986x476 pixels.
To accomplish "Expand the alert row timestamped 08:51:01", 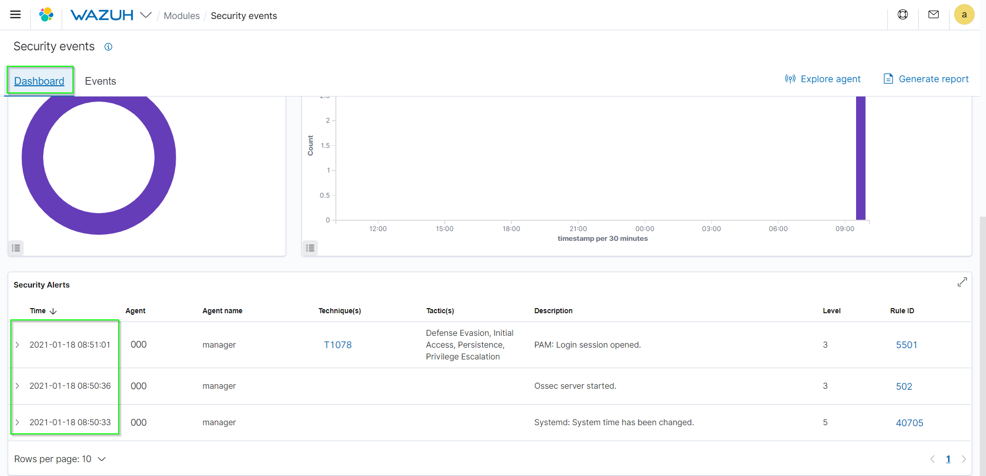I will tap(17, 345).
